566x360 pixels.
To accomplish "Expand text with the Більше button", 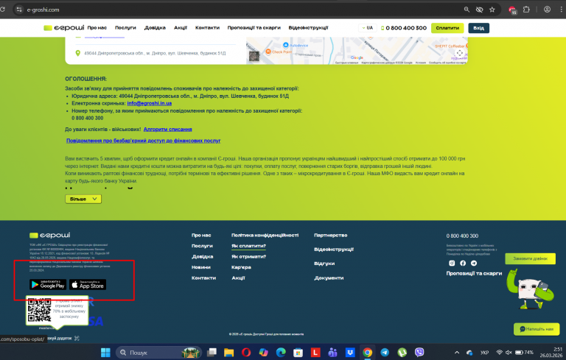I will pyautogui.click(x=83, y=199).
